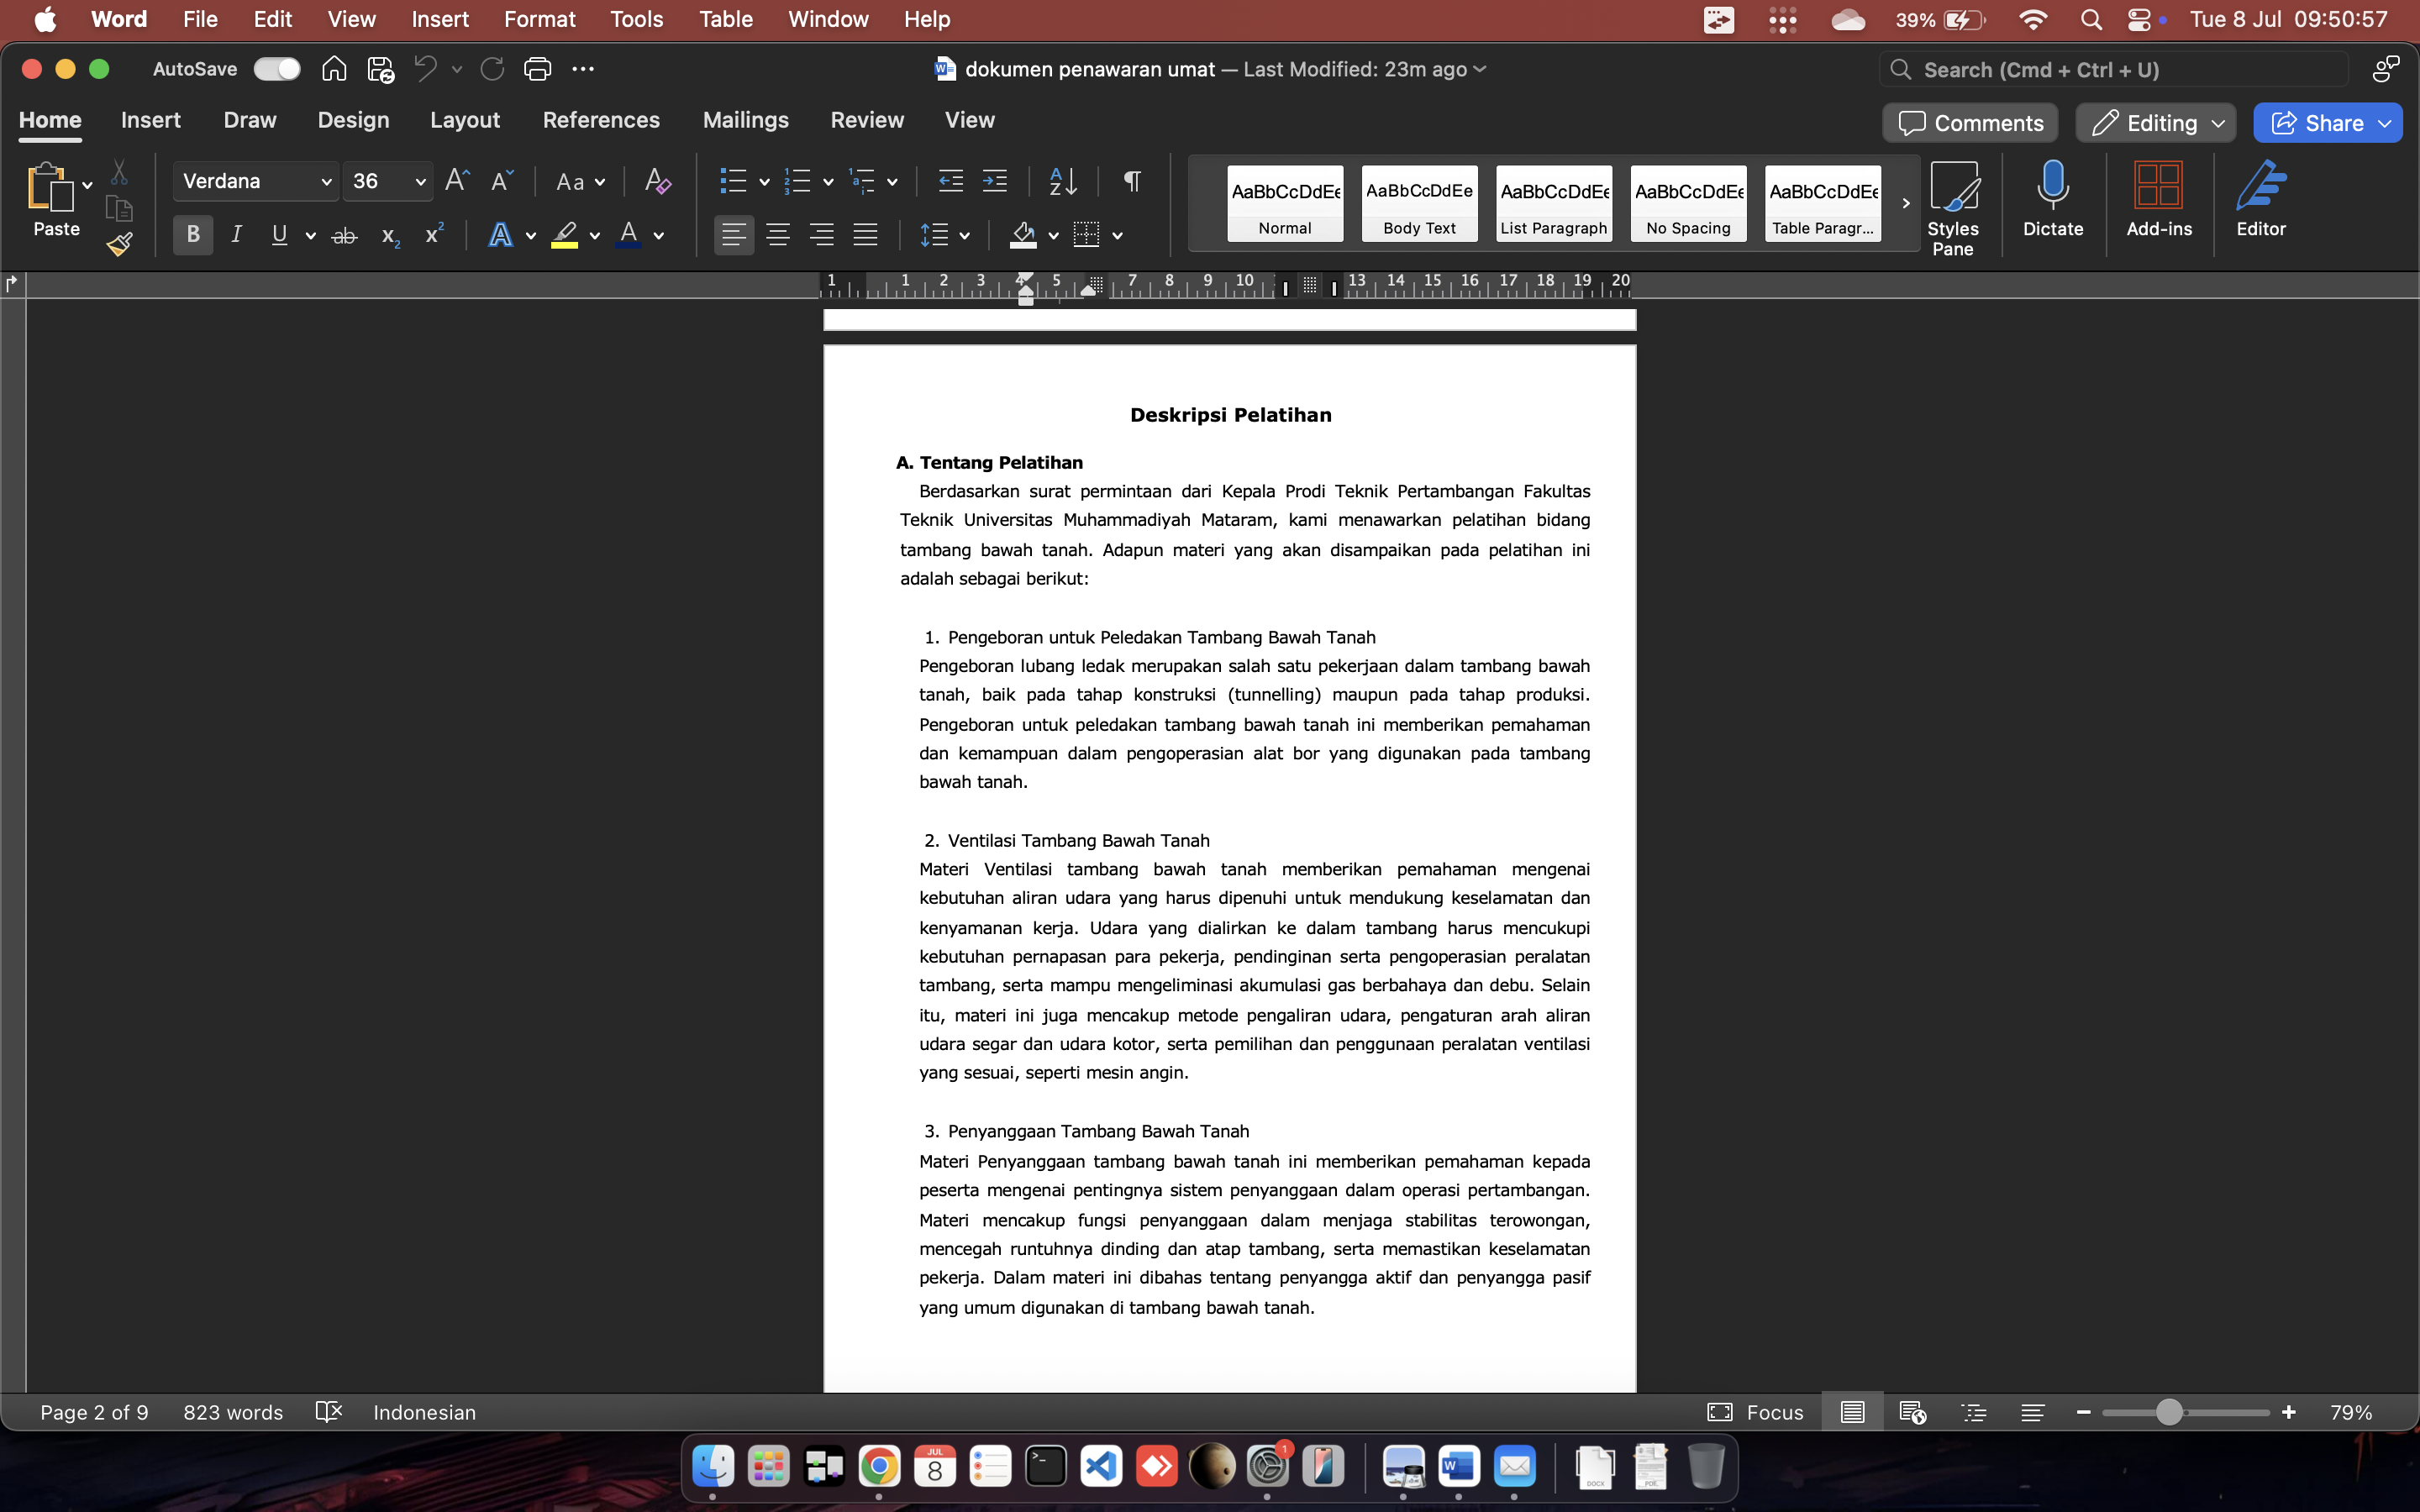Expand the font size 36 dropdown
Screen dimensions: 2420x1512
(x=420, y=182)
